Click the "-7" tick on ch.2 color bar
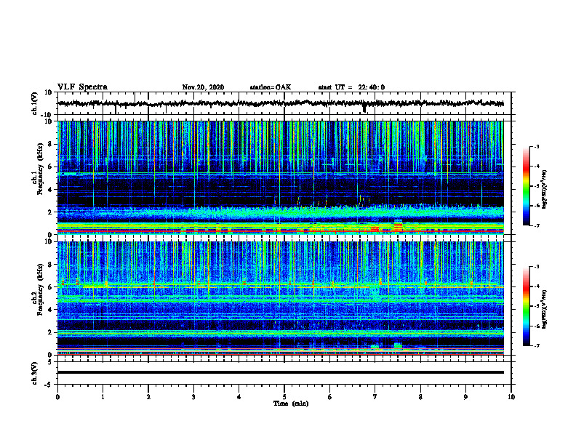This screenshot has width=576, height=445. [x=536, y=346]
